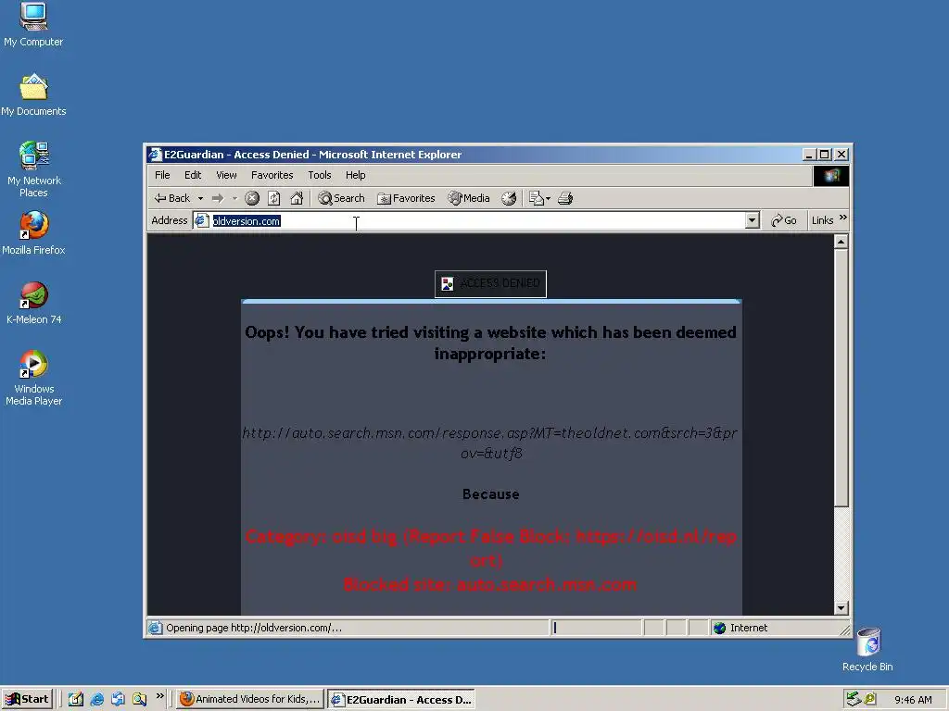Click second system tray icon

[869, 699]
